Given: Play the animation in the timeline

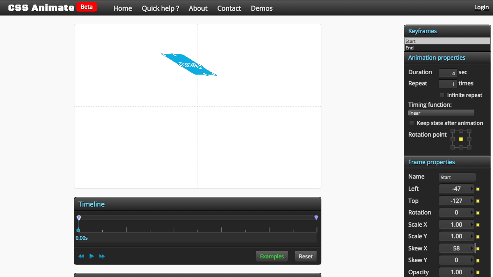Looking at the screenshot, I should point(92,256).
